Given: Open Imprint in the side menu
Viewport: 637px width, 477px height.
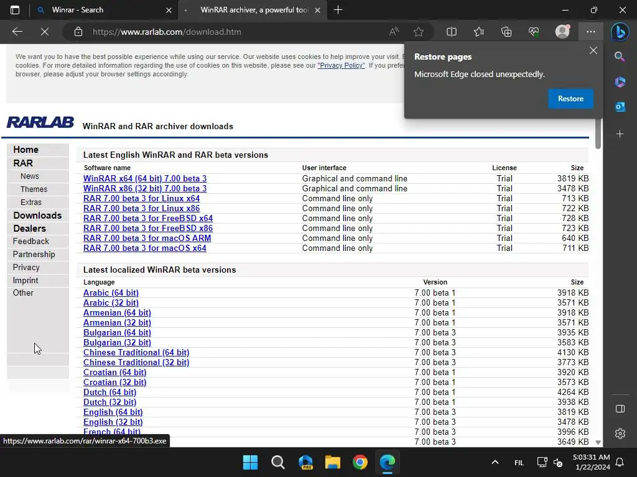Looking at the screenshot, I should (25, 280).
